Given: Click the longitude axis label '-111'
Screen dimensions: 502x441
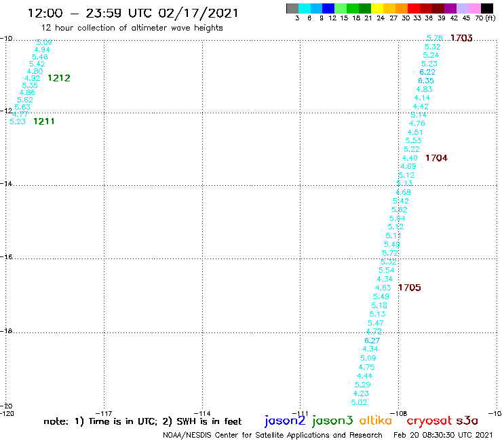Looking at the screenshot, I should [301, 413].
